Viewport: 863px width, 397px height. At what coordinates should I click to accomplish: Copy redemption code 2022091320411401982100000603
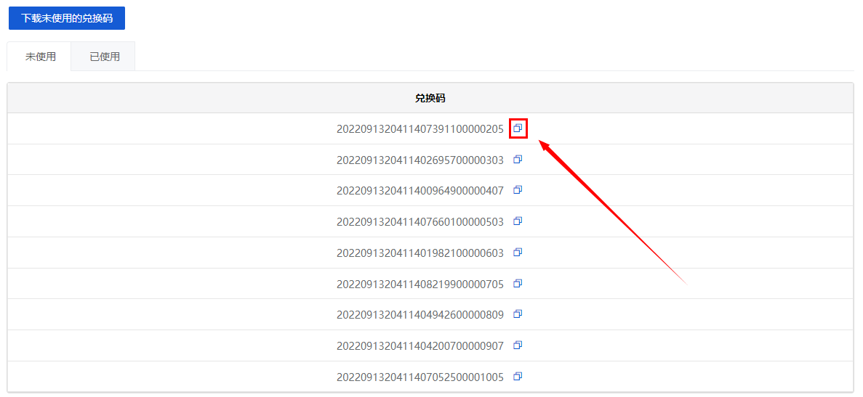pyautogui.click(x=518, y=252)
